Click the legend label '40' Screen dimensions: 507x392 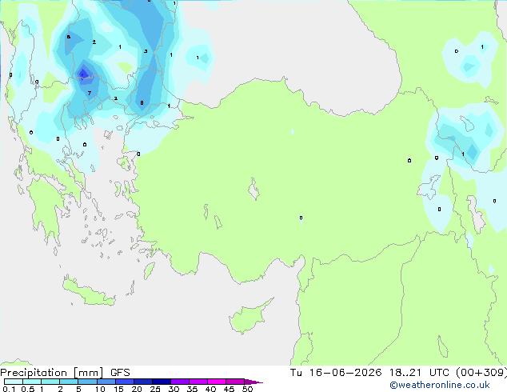point(210,389)
